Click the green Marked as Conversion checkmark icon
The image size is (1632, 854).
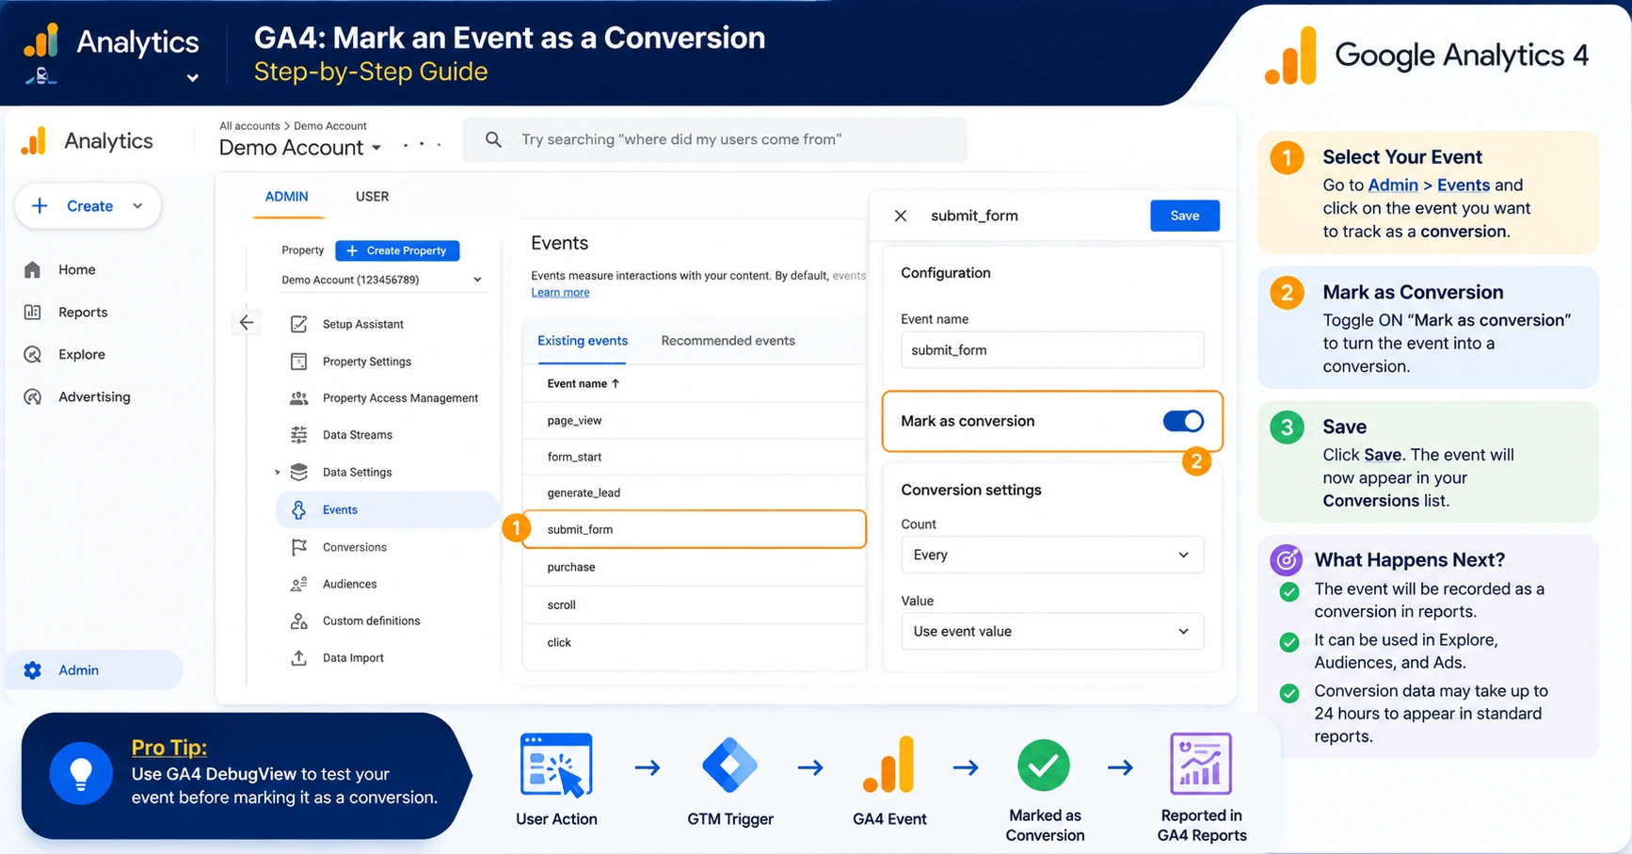point(1044,765)
